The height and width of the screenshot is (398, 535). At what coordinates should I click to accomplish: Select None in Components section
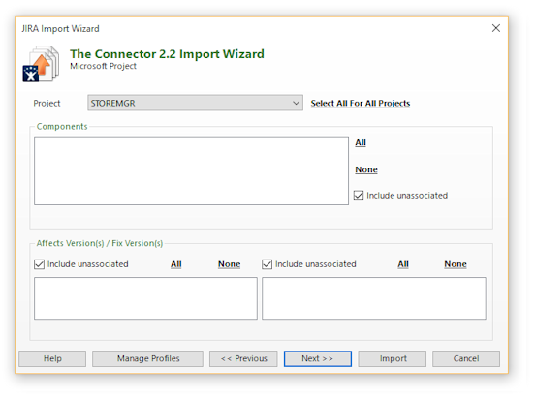pos(366,169)
